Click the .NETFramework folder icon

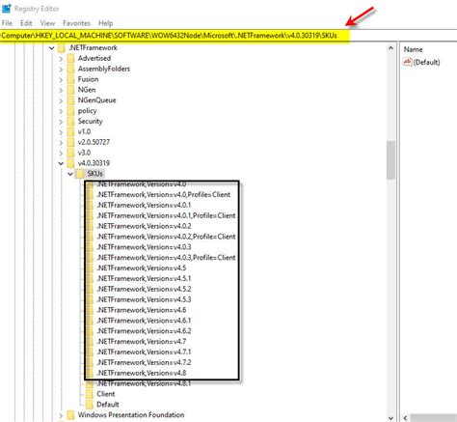(x=62, y=48)
